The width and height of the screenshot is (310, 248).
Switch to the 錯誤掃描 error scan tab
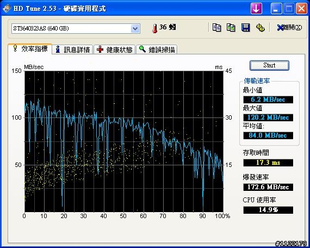157,49
